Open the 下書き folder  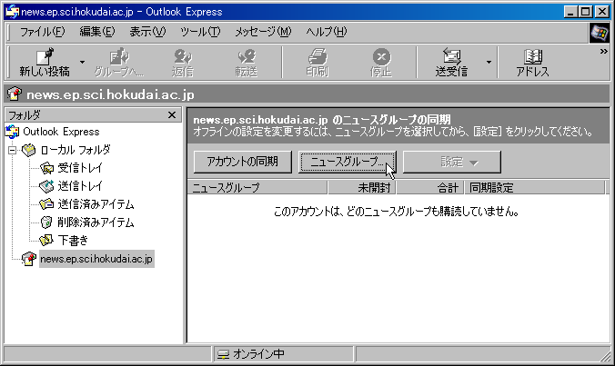73,241
